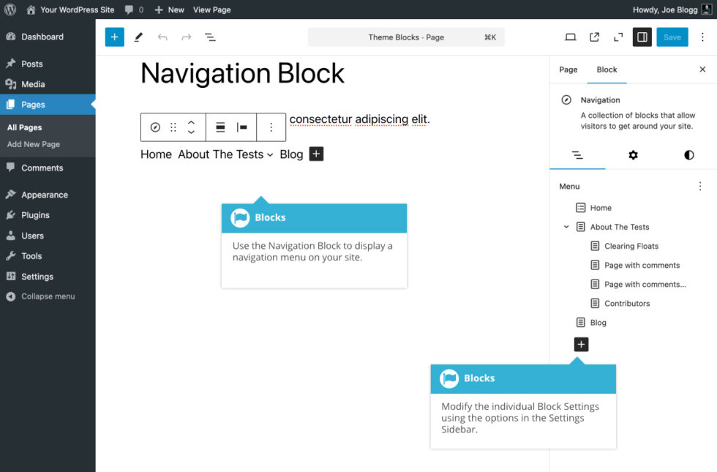Redo the last change
717x472 pixels.
click(x=186, y=37)
